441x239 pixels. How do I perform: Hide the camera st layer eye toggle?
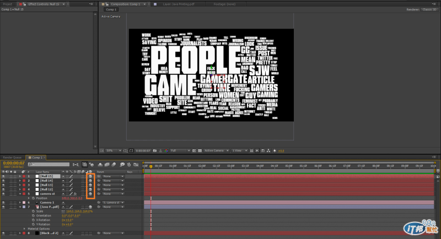[x=3, y=194]
